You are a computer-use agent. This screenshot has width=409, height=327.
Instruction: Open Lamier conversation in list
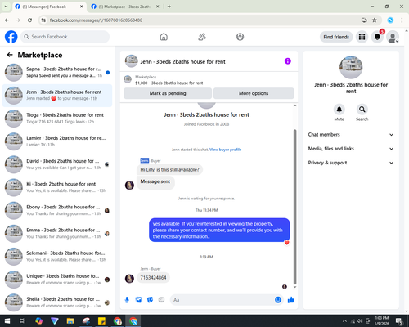57,141
